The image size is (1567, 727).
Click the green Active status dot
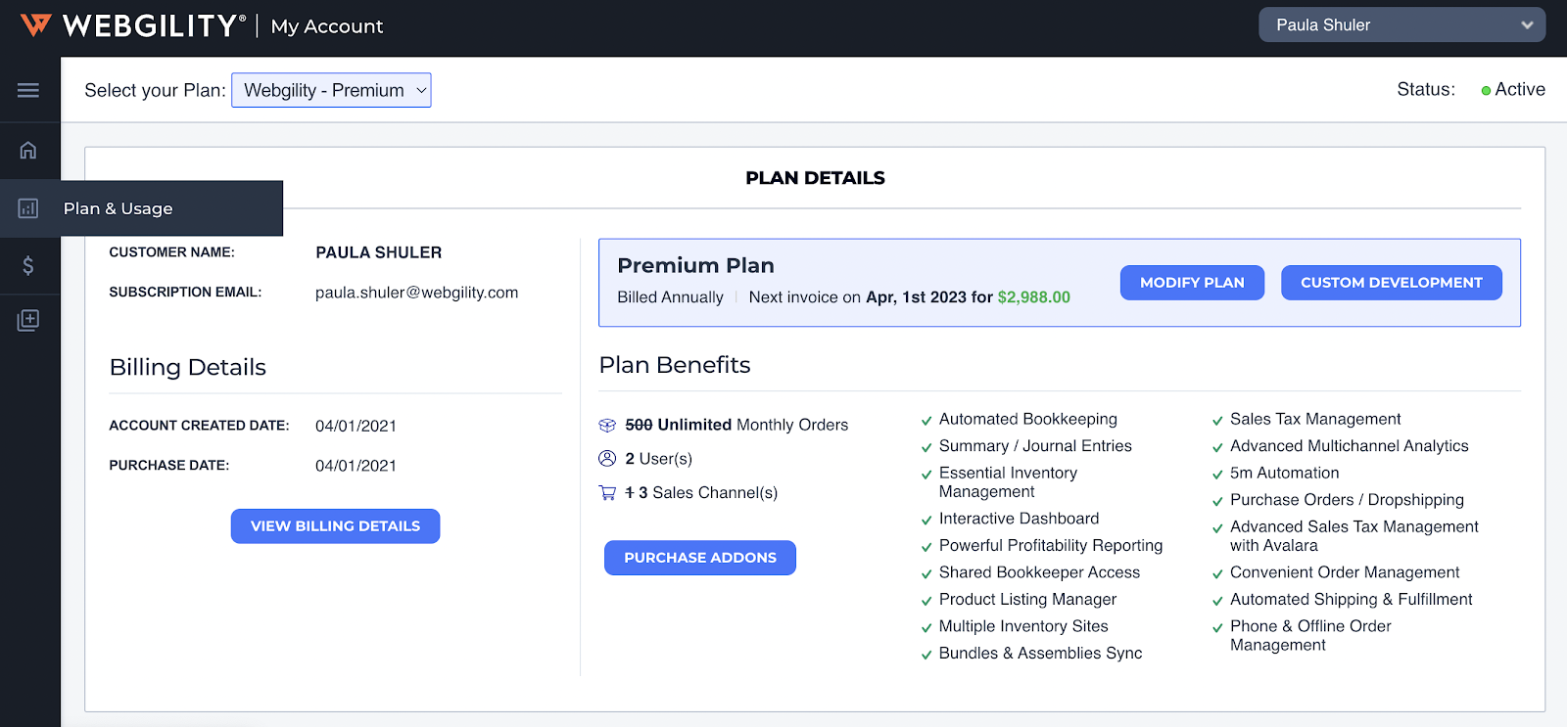pyautogui.click(x=1486, y=91)
